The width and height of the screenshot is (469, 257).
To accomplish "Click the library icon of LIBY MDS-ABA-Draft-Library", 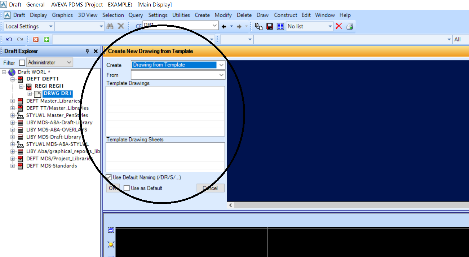I will [x=21, y=123].
